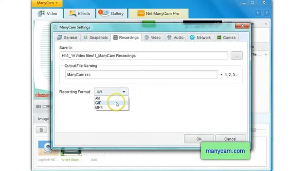The image size is (304, 171).
Task: Minimize the ManyCam main window
Action: pos(244,3)
